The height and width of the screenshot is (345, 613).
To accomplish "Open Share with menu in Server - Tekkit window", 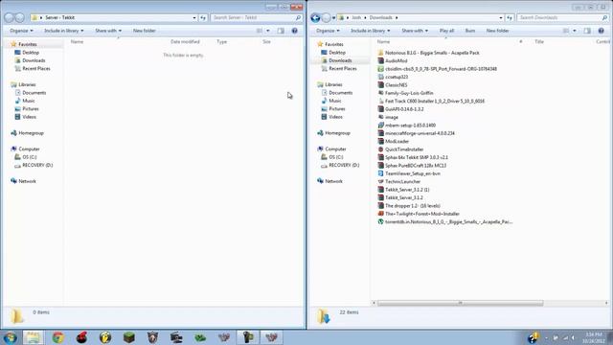I will tap(108, 31).
